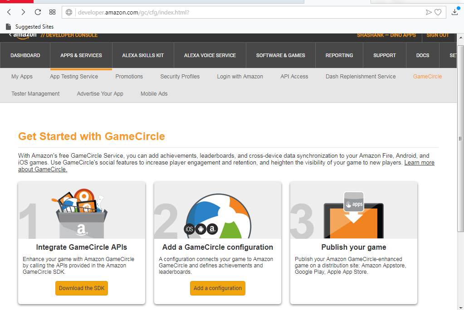Open the Reporting tab
The height and width of the screenshot is (310, 464).
tap(339, 55)
